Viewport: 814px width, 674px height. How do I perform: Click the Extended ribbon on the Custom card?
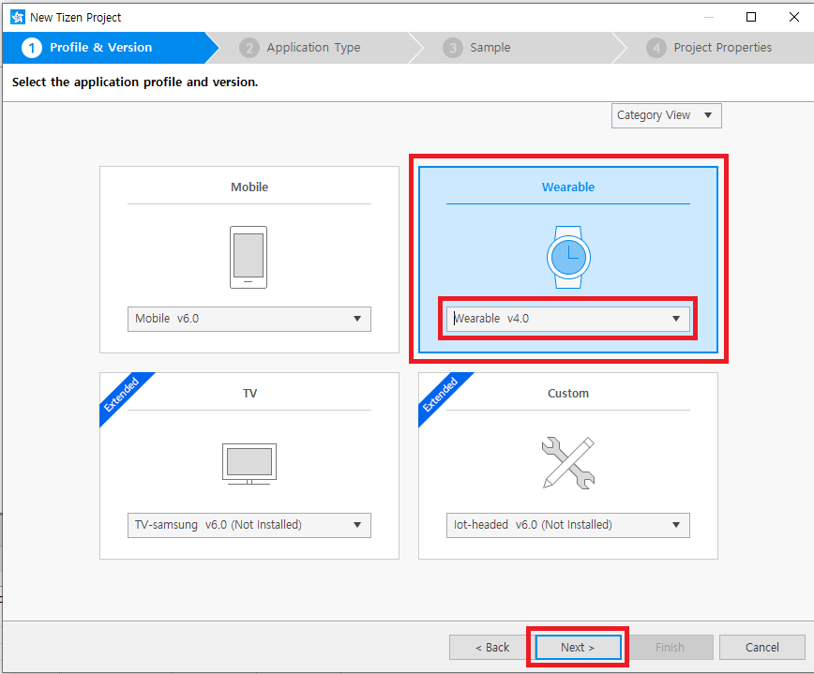click(x=442, y=396)
